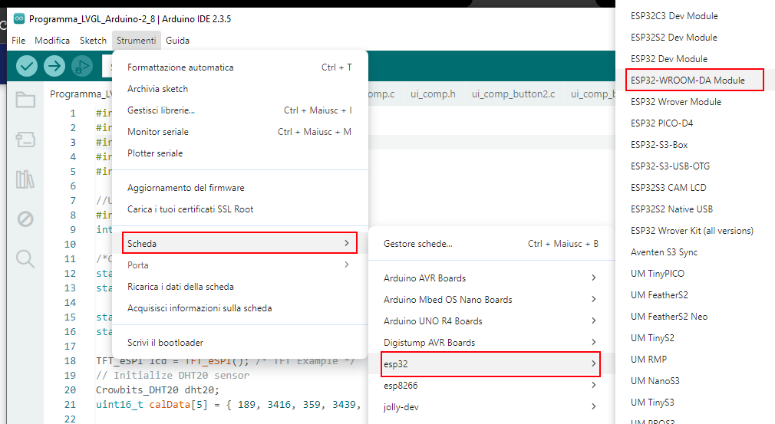Select ESP32-WROOM-DA Module board
This screenshot has height=424, width=775.
coord(688,81)
